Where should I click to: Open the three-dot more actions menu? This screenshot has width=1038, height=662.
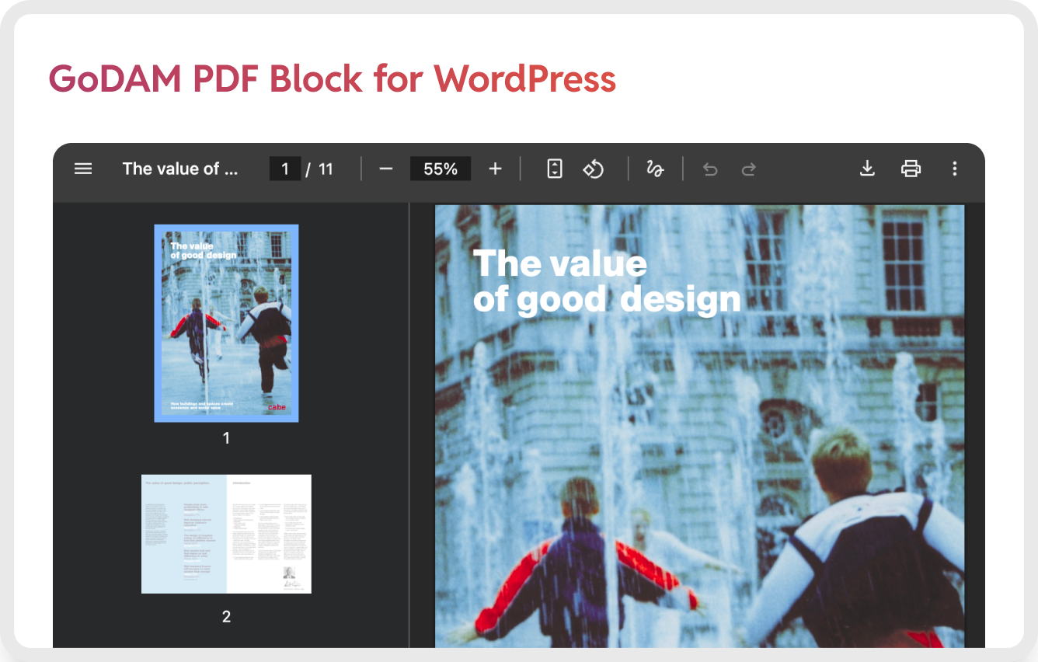[955, 169]
